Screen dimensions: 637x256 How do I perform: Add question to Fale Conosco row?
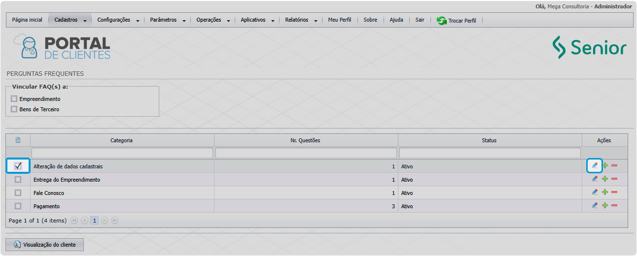[x=605, y=192]
